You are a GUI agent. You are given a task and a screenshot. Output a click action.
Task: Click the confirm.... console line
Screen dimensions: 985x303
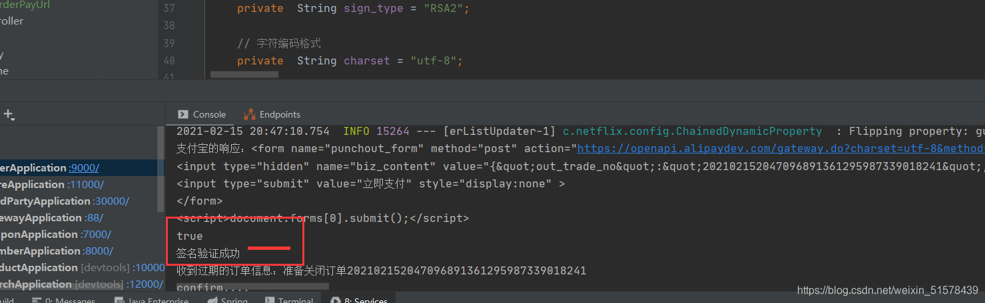pyautogui.click(x=212, y=288)
